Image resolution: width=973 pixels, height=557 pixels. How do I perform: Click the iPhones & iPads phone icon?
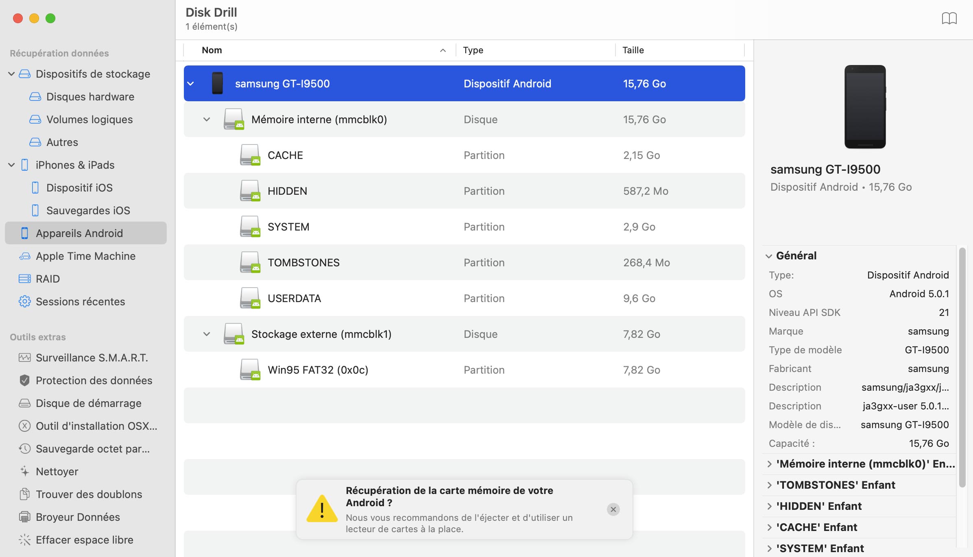coord(25,165)
